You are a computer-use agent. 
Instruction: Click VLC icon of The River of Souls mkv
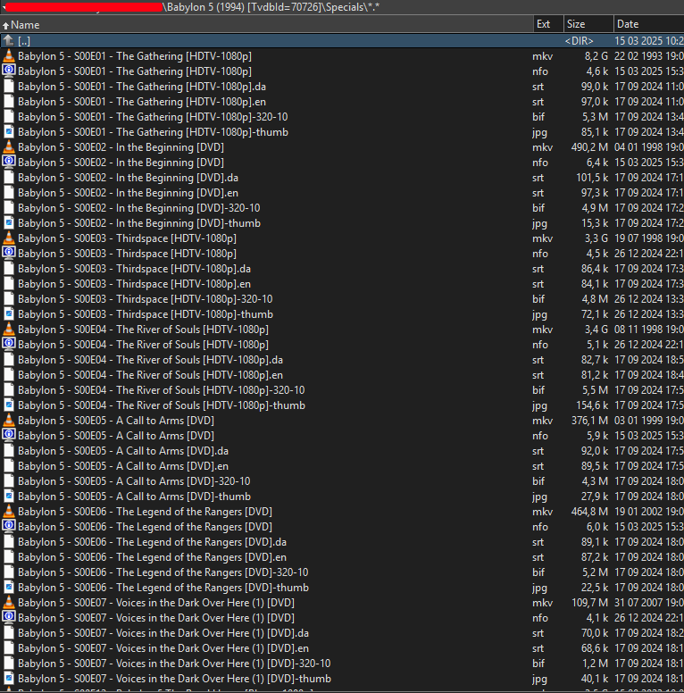click(8, 330)
